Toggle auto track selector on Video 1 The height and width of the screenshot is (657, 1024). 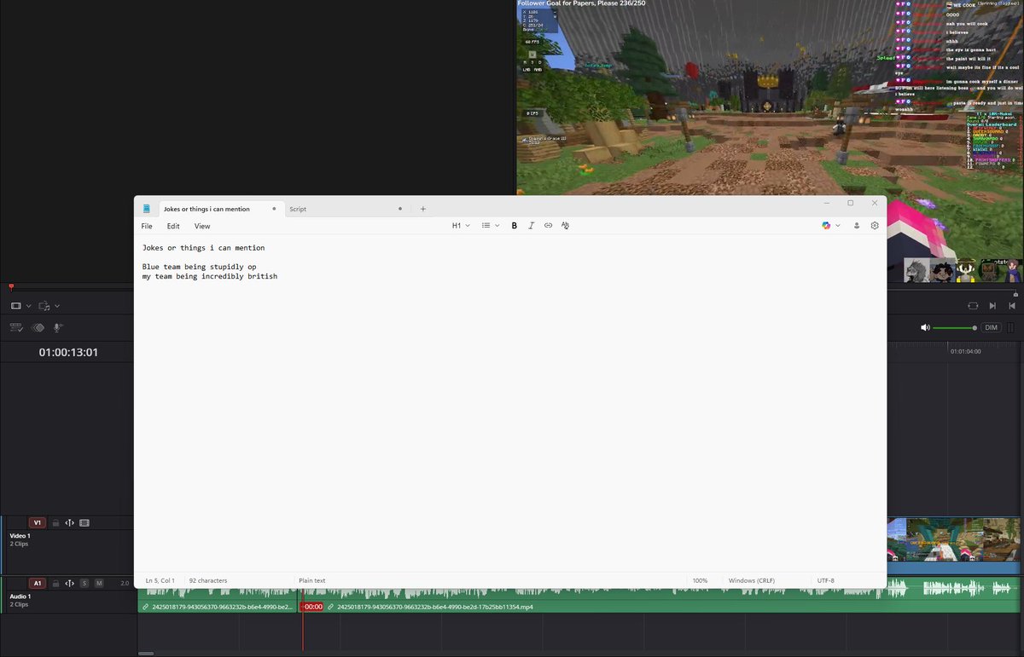tap(70, 522)
